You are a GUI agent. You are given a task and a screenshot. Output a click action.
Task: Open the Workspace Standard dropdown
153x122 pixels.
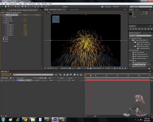(120, 7)
